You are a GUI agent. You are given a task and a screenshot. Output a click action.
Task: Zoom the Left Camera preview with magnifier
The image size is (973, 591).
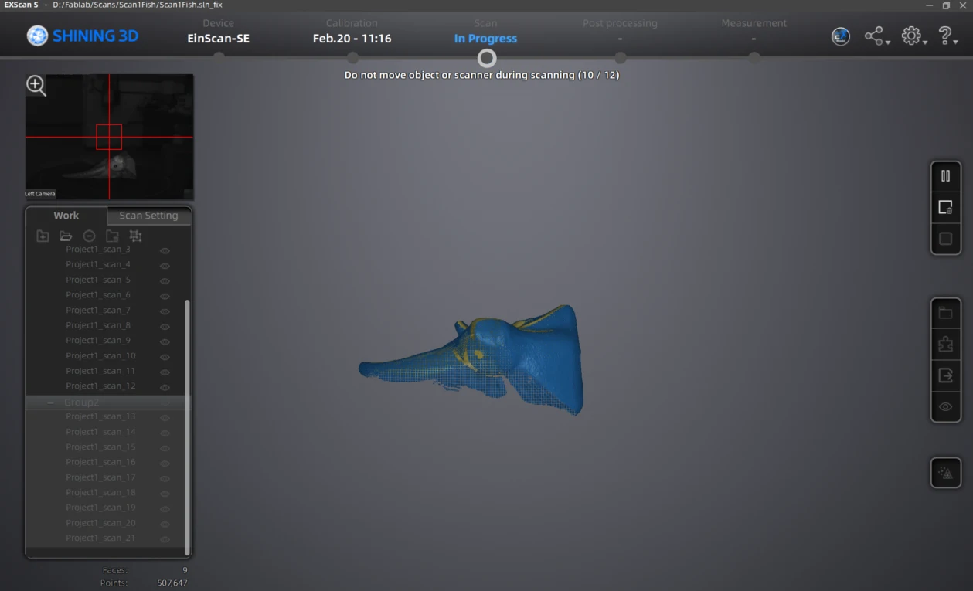36,86
